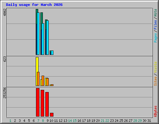Screen dimensions: 159x124
Task: Click the Sites legend label
Action: tap(156, 81)
